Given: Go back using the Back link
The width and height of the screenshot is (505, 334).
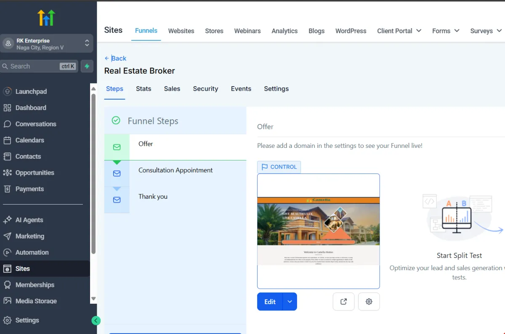Looking at the screenshot, I should pyautogui.click(x=115, y=58).
